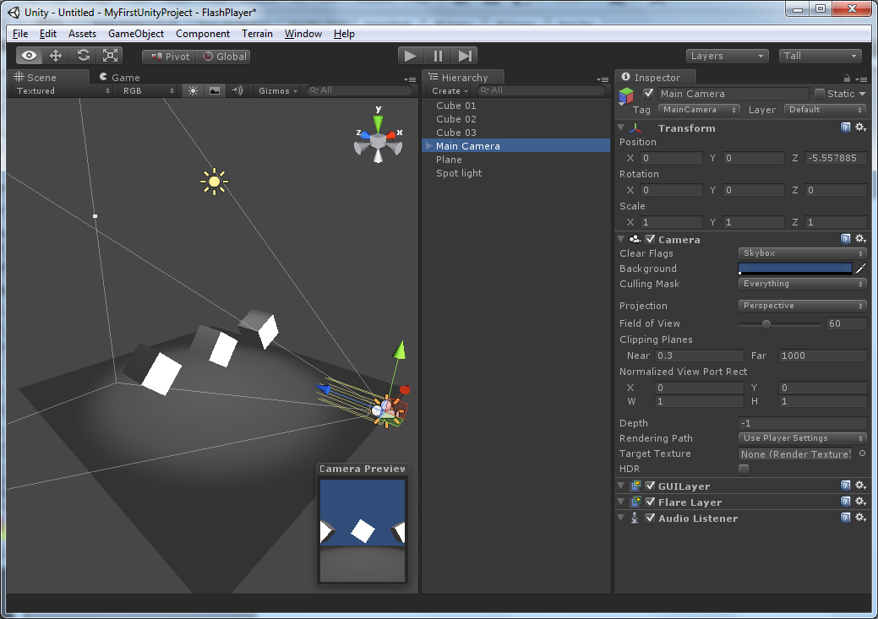The width and height of the screenshot is (878, 619).
Task: Toggle the Static checkbox
Action: click(x=819, y=94)
